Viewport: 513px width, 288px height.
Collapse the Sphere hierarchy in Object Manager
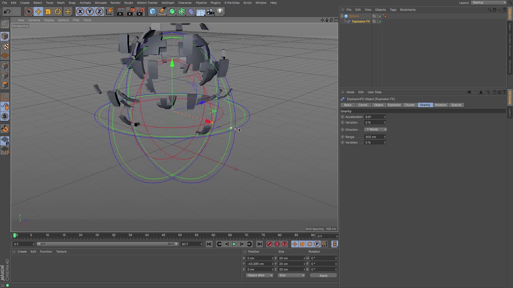click(x=342, y=16)
